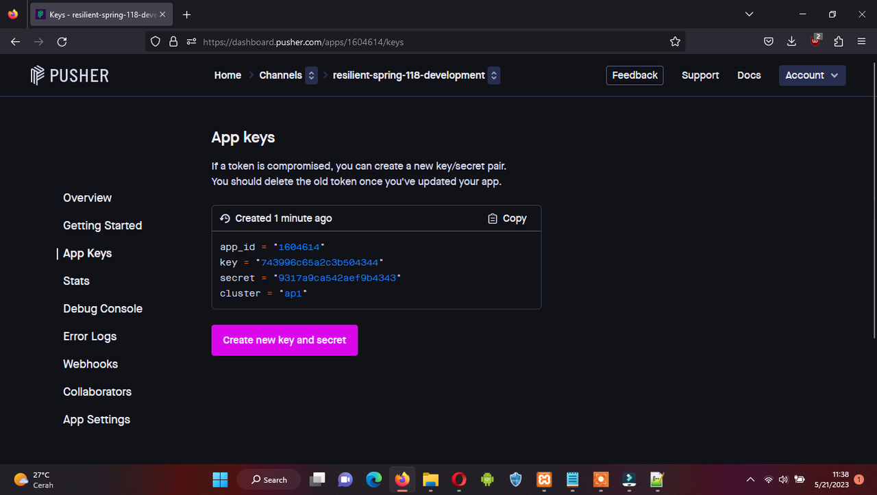
Task: Open Android Studio icon on taskbar
Action: [487, 479]
